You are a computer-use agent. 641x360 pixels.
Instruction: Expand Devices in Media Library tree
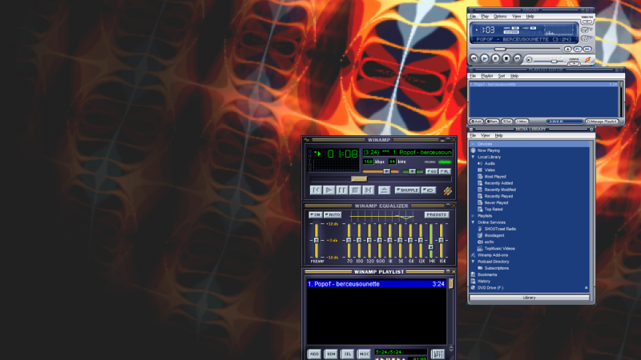(x=473, y=144)
